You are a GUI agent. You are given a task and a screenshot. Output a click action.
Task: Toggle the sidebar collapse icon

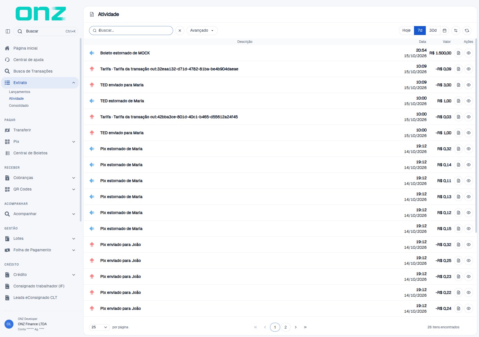coord(8,31)
